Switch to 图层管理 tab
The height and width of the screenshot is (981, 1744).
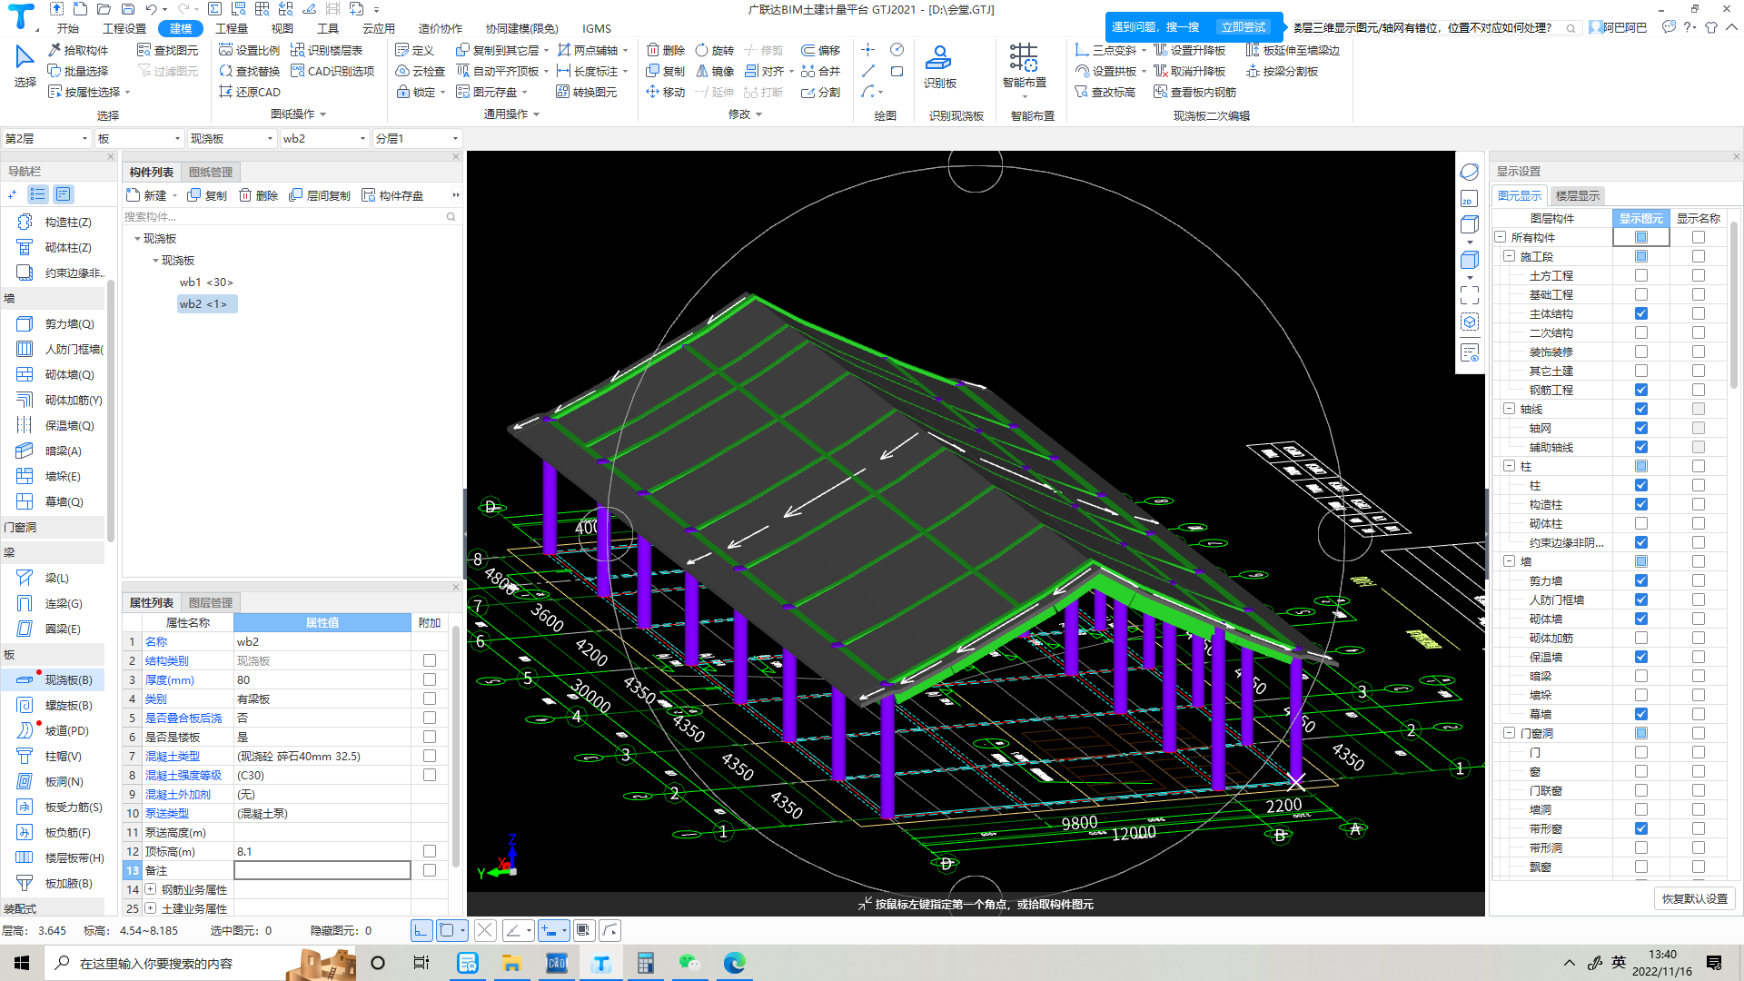coord(211,602)
